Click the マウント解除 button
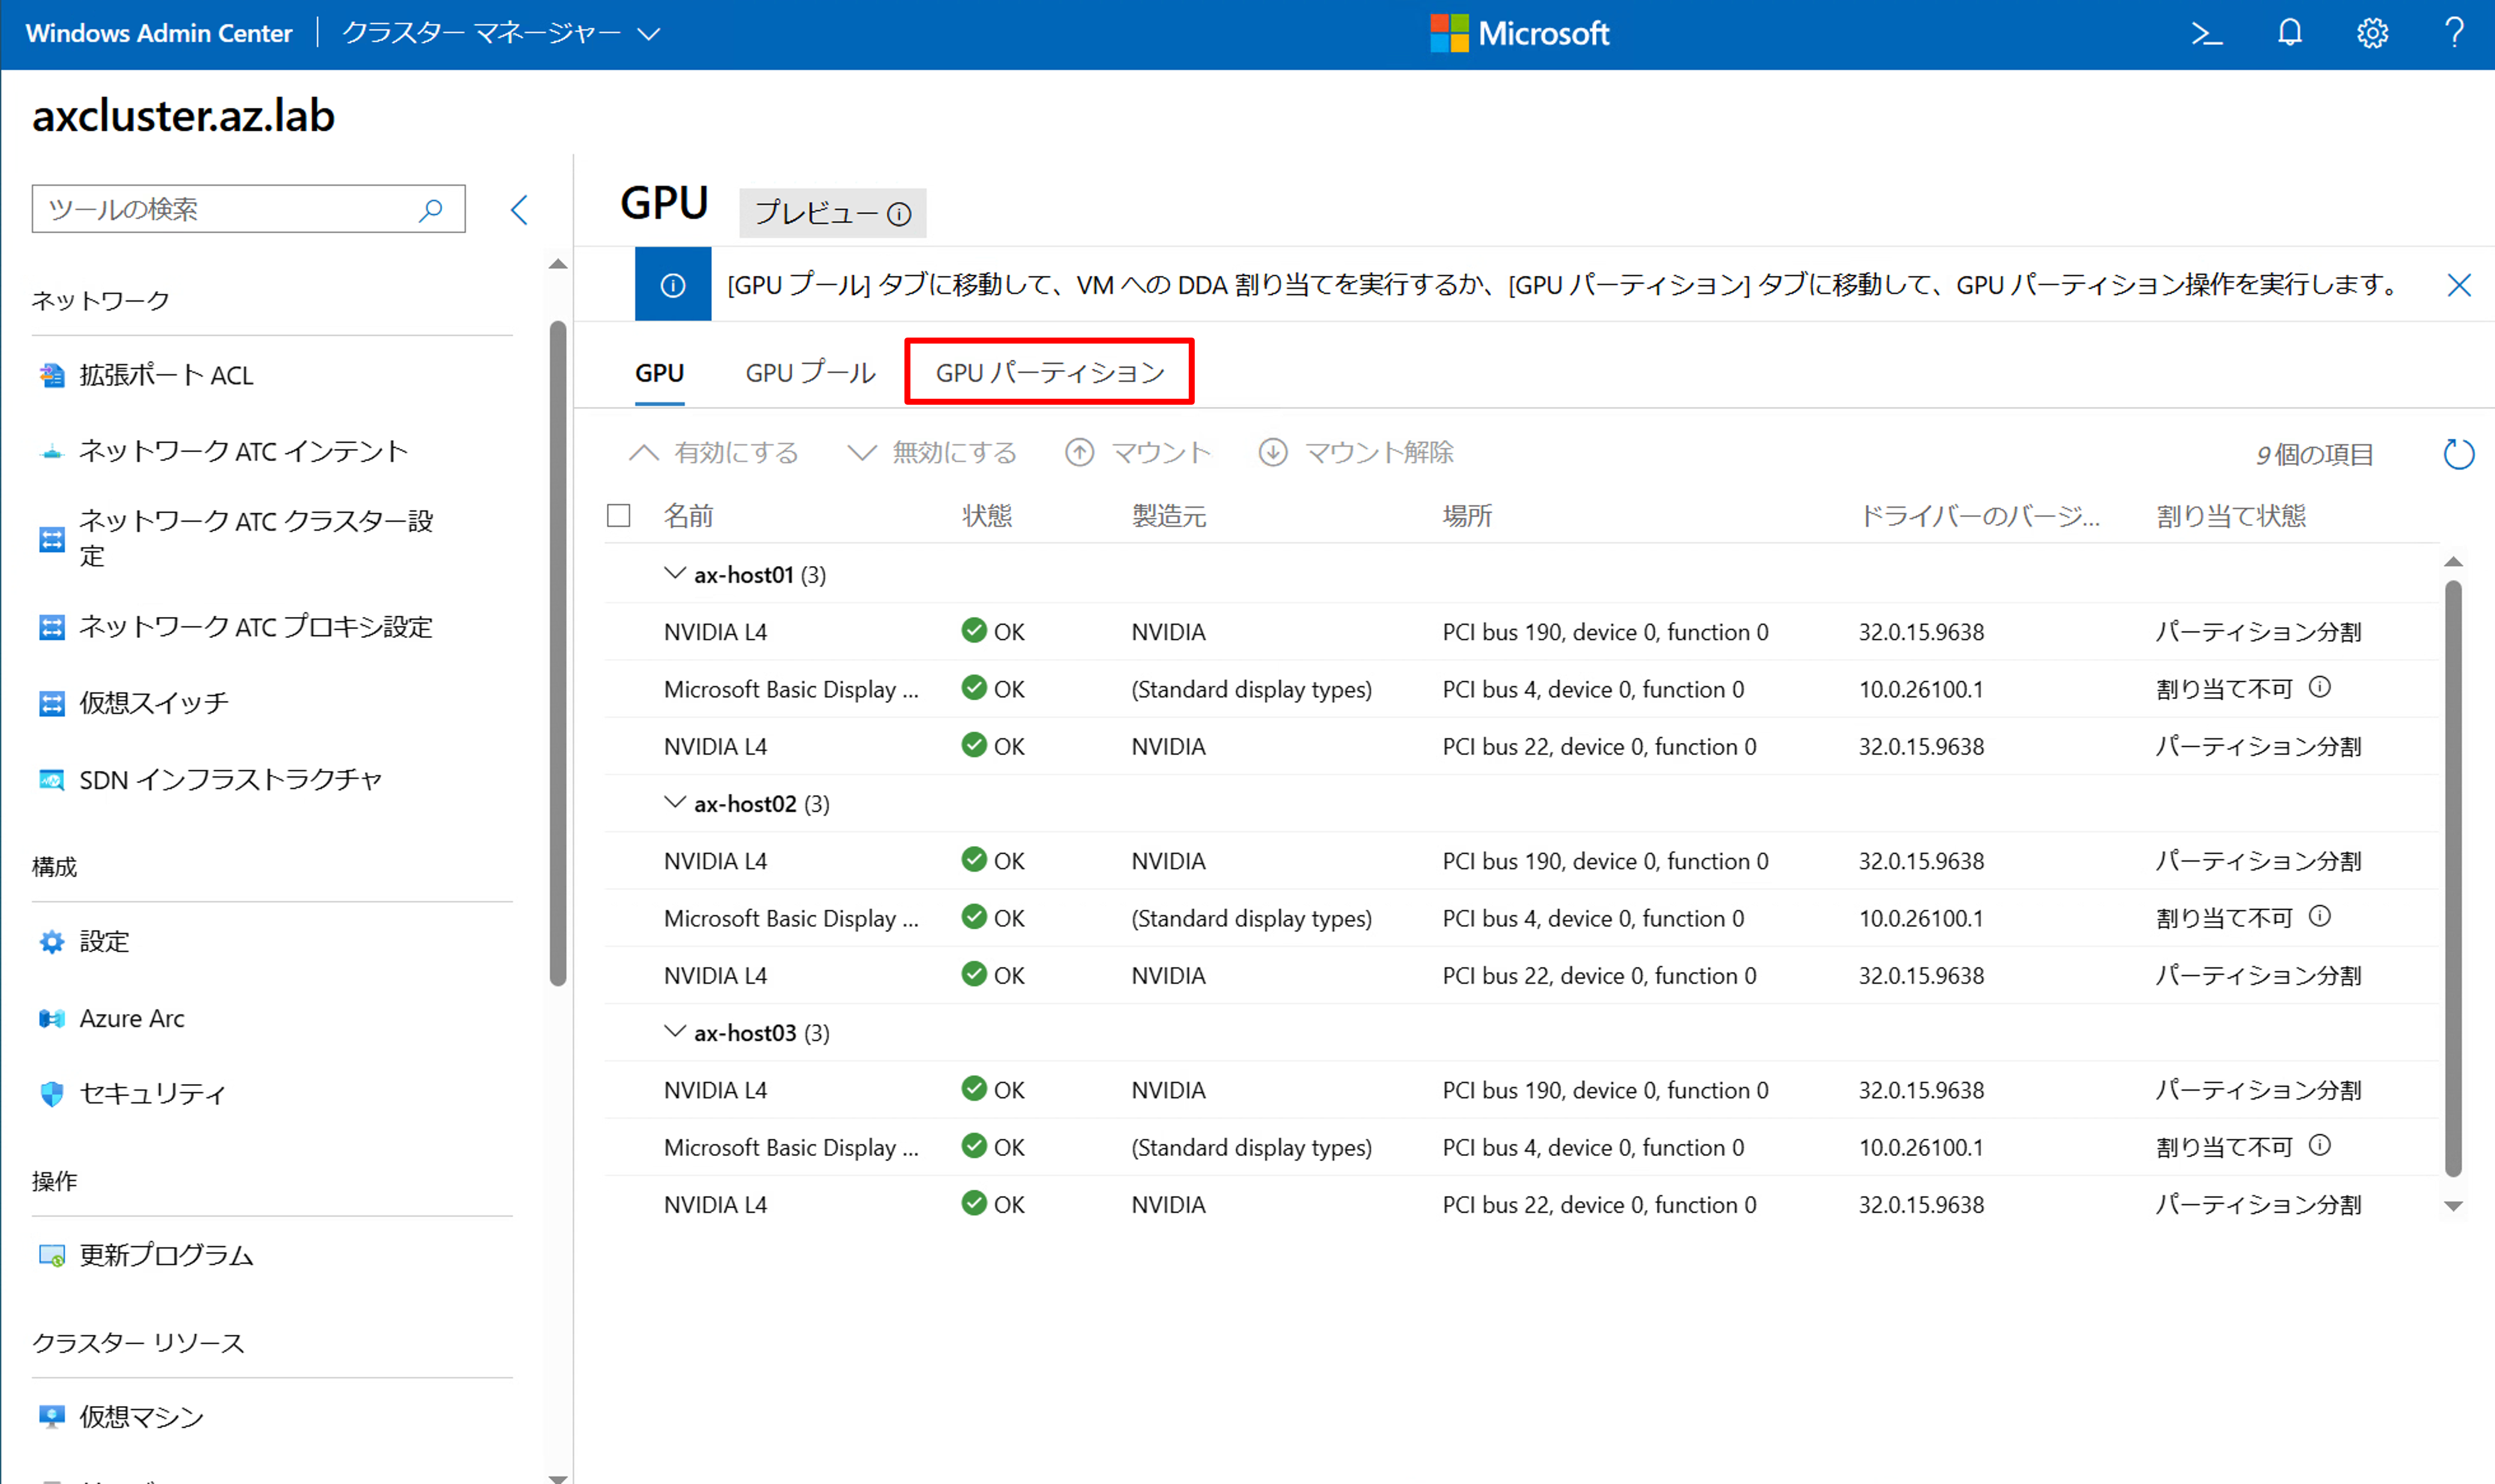This screenshot has width=2495, height=1484. point(1356,453)
